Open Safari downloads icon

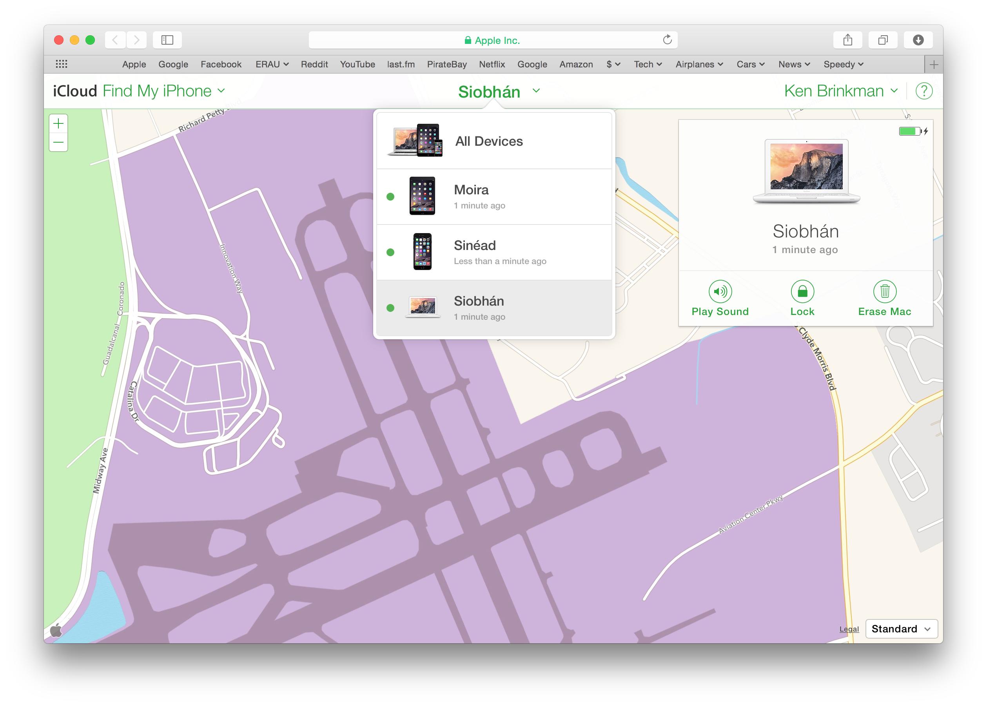tap(918, 40)
